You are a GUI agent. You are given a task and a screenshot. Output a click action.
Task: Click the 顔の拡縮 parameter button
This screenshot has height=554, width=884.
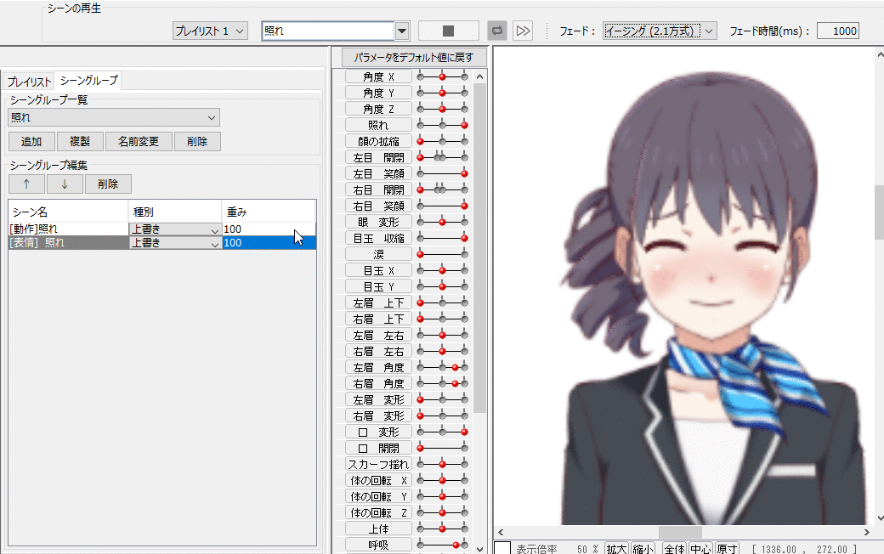tap(378, 141)
